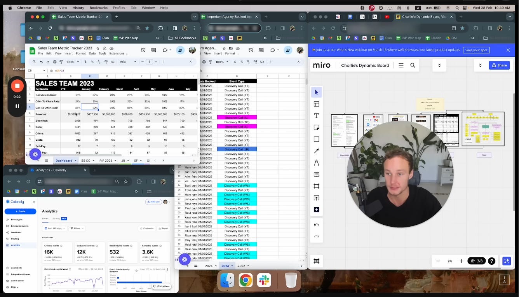Stop the screen recording

click(17, 86)
